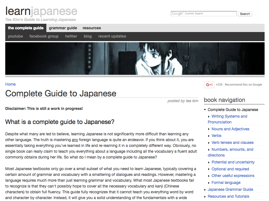This screenshot has height=201, width=269.
Task: Open Potential and uncertainty link
Action: 233,162
